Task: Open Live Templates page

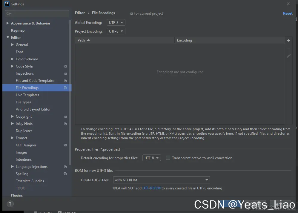Action: (x=27, y=95)
